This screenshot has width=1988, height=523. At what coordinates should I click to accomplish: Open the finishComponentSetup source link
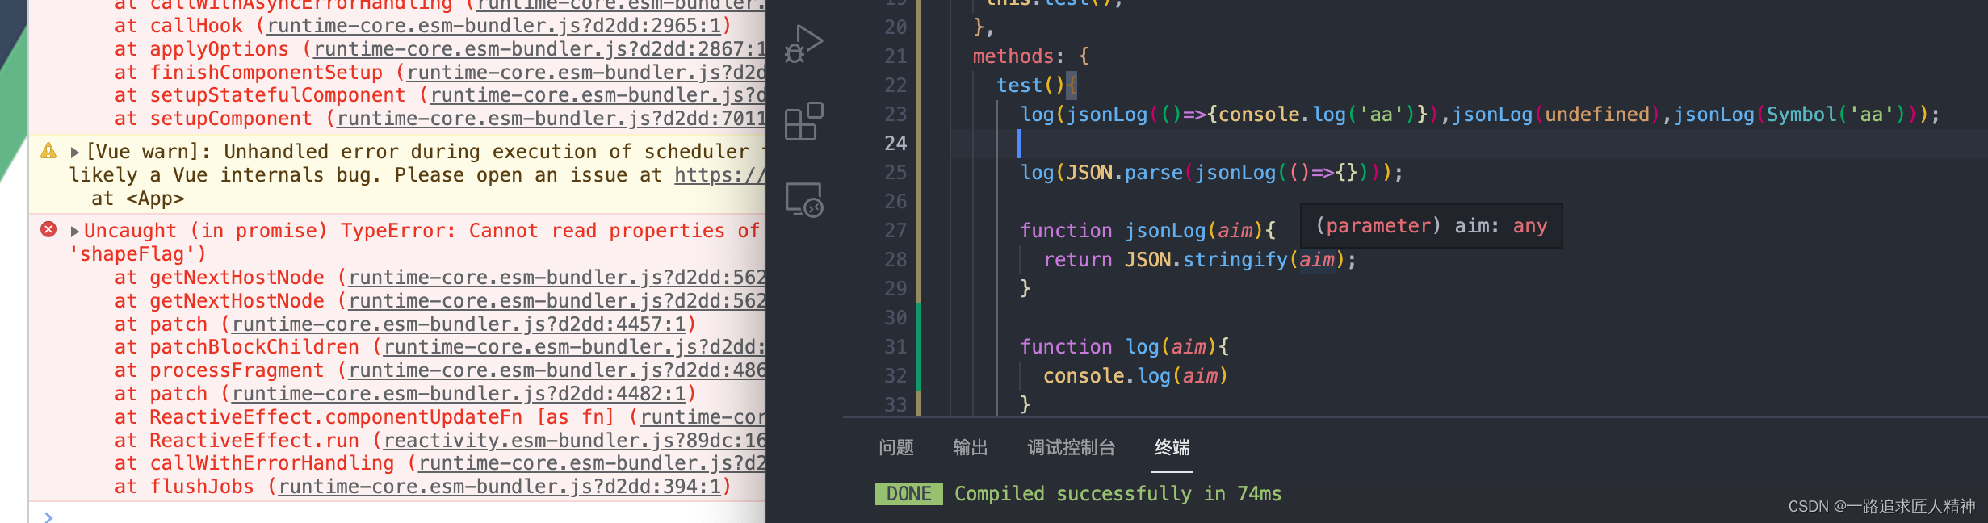coord(585,73)
